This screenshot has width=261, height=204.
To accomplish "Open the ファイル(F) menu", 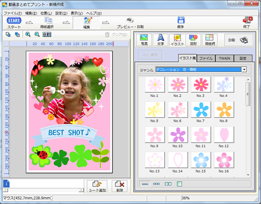I will [x=13, y=13].
